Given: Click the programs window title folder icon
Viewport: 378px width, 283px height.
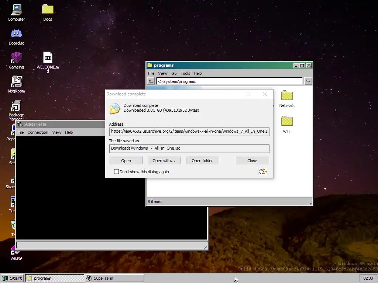Looking at the screenshot, I should tap(150, 65).
